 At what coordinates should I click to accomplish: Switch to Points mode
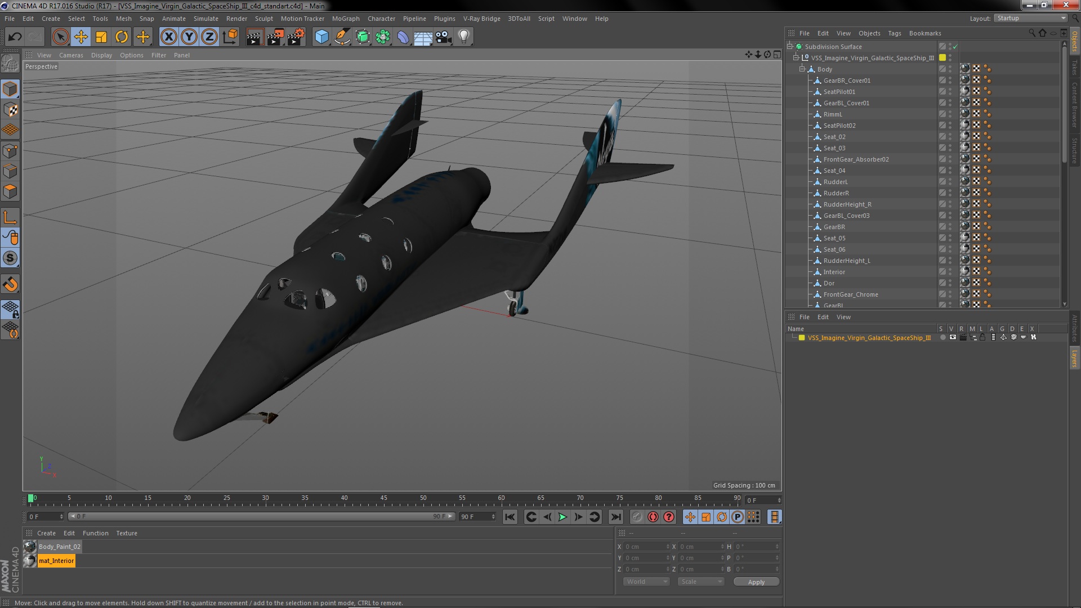[10, 151]
